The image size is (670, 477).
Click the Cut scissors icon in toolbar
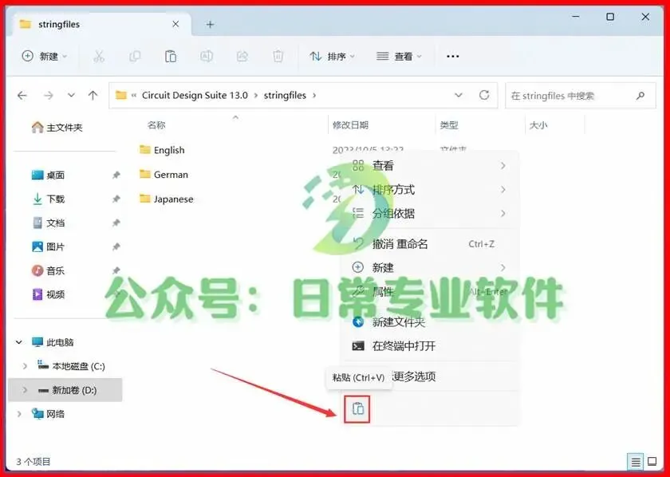pyautogui.click(x=99, y=56)
